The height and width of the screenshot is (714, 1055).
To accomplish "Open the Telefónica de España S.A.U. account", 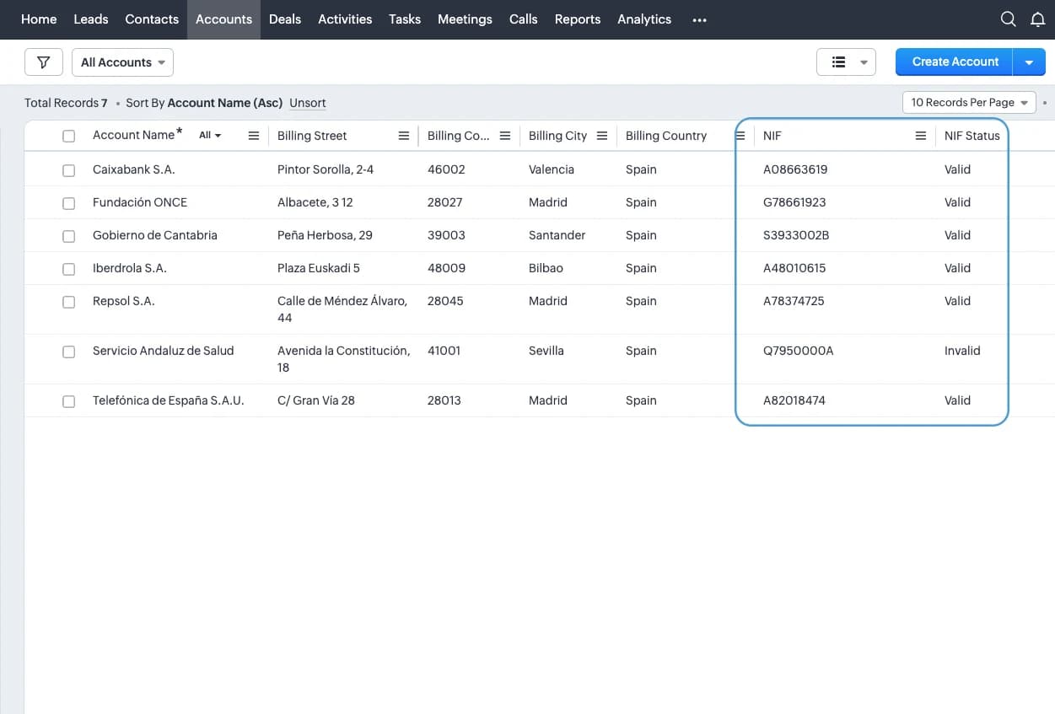I will coord(169,400).
